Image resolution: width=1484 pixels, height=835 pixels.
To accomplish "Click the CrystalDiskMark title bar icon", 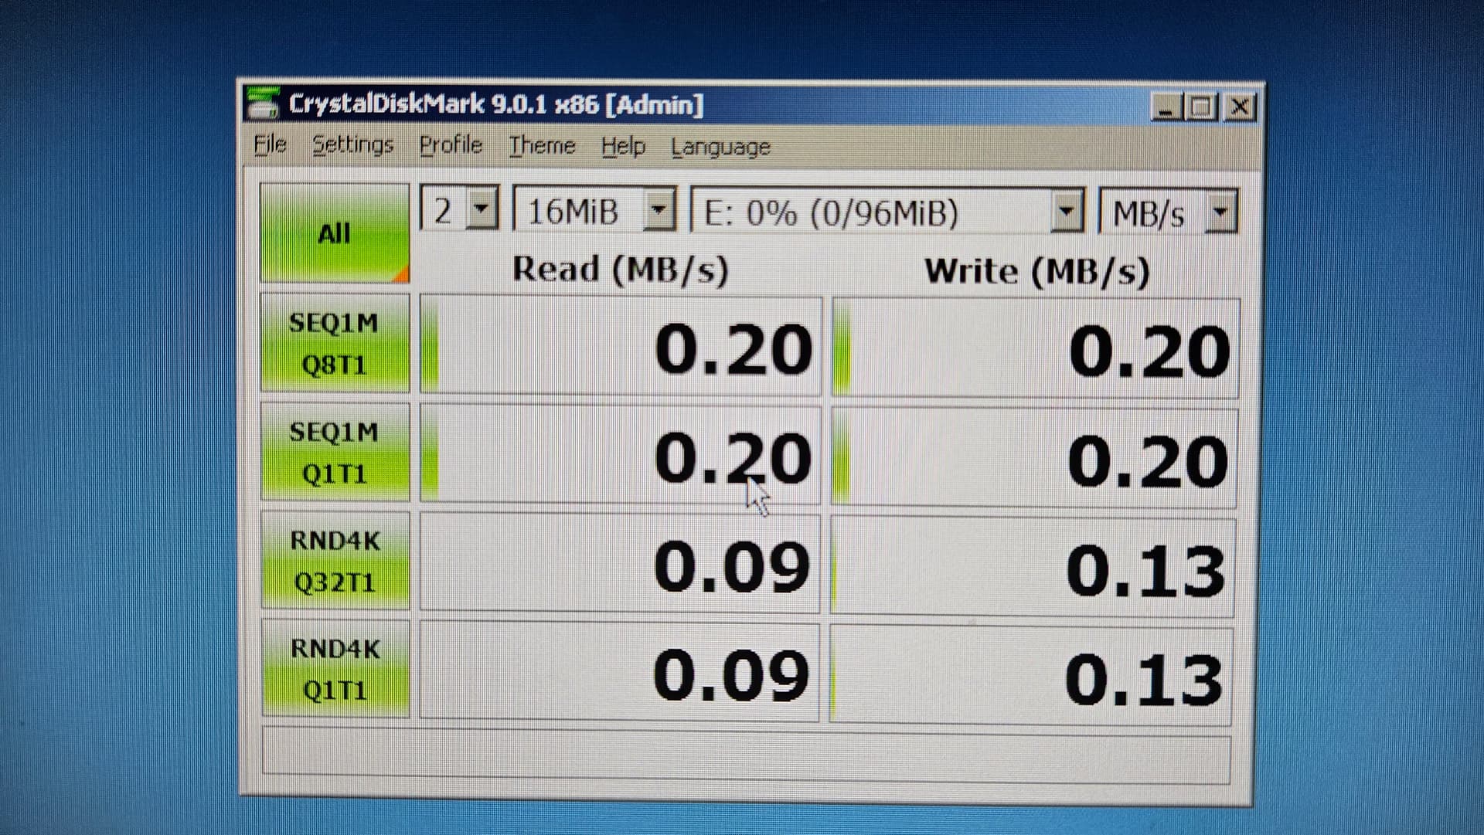I will click(x=262, y=104).
